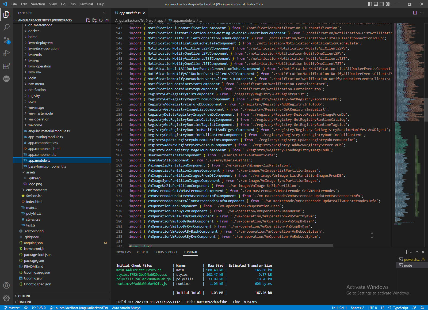Open the Source Control view
The width and height of the screenshot is (428, 310).
(x=6, y=40)
